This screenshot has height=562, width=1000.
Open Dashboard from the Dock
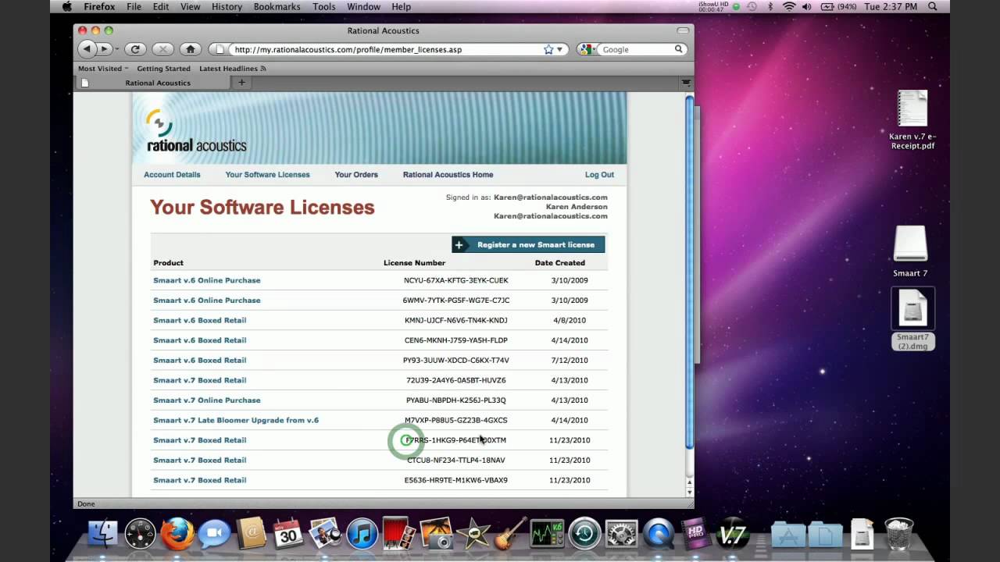click(141, 534)
